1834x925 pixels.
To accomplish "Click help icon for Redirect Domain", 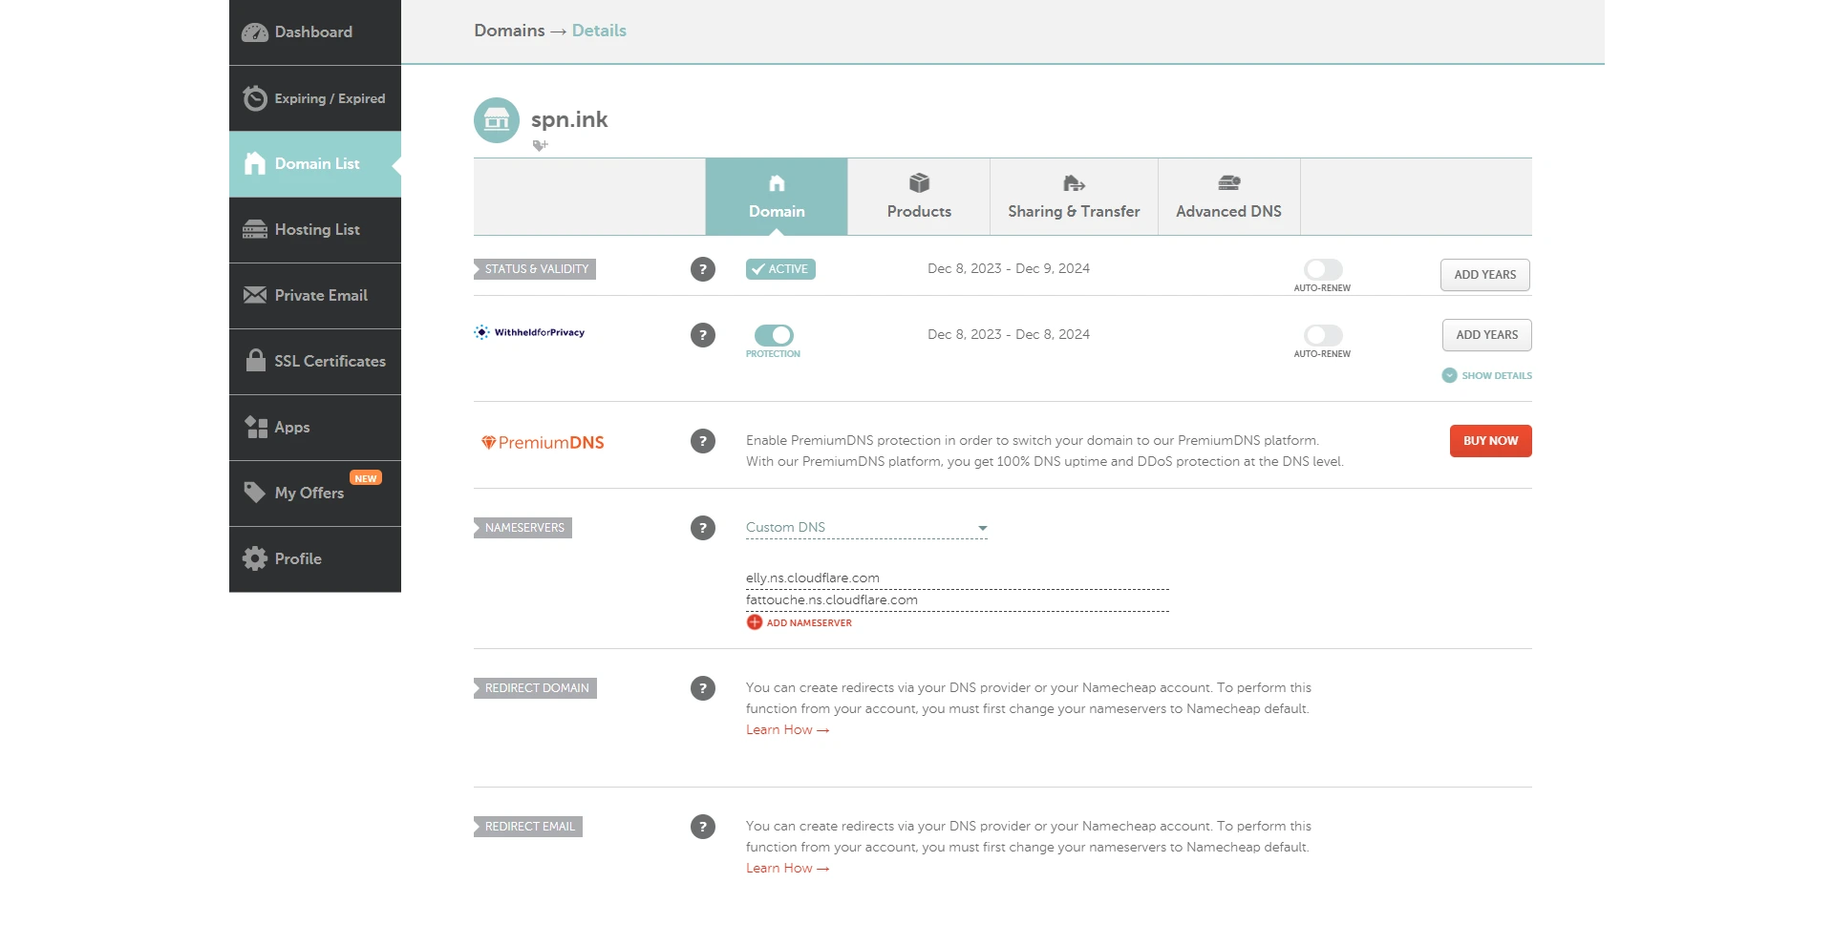I will click(702, 688).
